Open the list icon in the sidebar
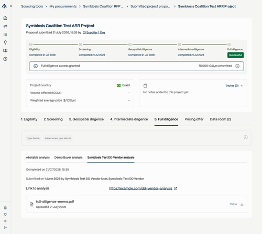This screenshot has height=234, width=262. click(5, 34)
